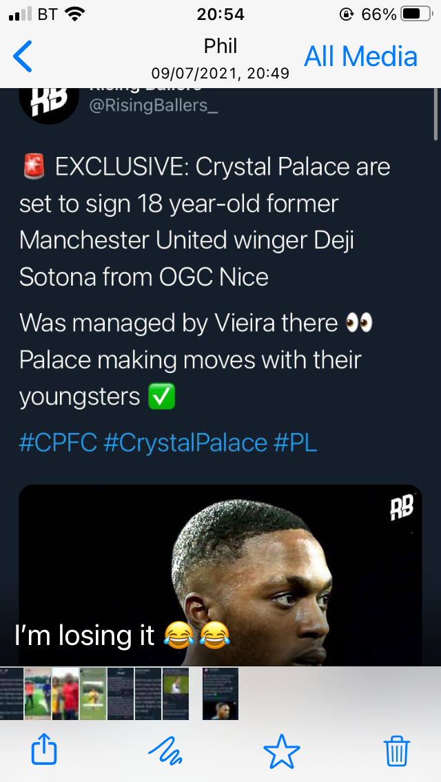The image size is (441, 782).
Task: Select thumbnail of player in yellow kit
Action: [93, 693]
